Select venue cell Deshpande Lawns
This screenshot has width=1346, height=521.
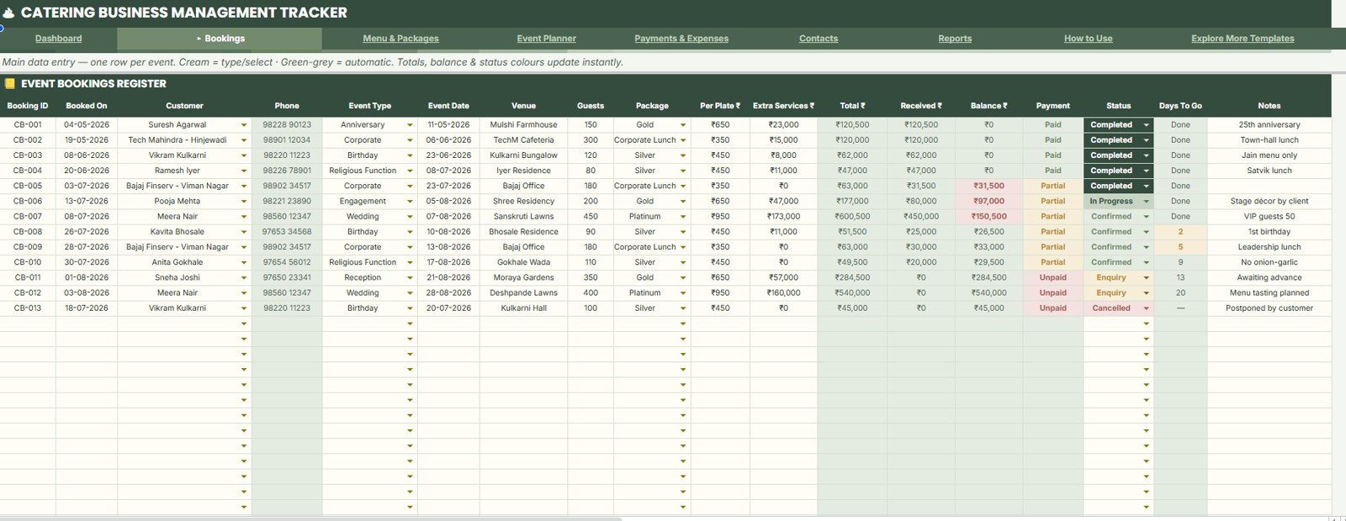[523, 292]
